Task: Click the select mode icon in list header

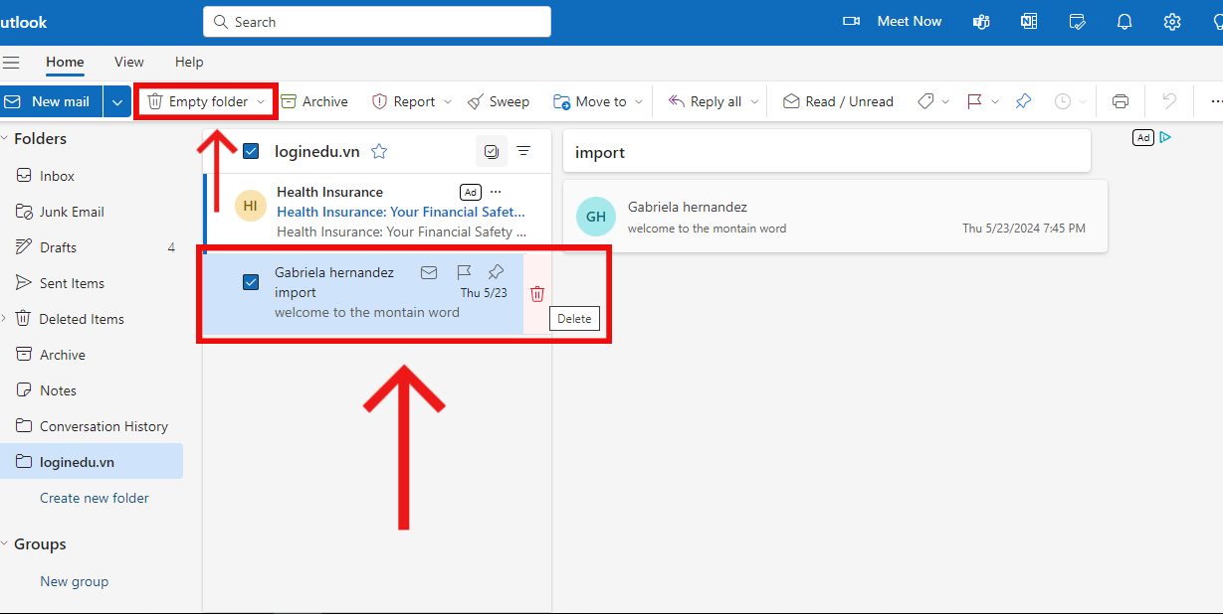Action: point(491,151)
